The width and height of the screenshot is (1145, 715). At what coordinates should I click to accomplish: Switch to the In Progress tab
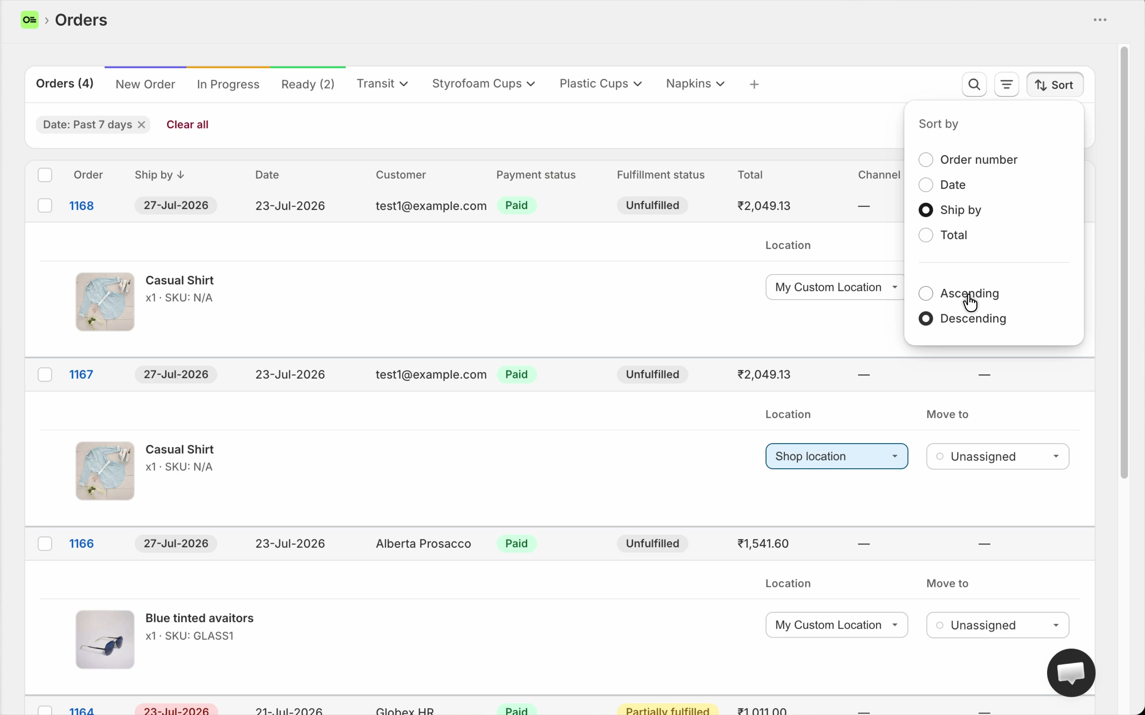(x=228, y=84)
